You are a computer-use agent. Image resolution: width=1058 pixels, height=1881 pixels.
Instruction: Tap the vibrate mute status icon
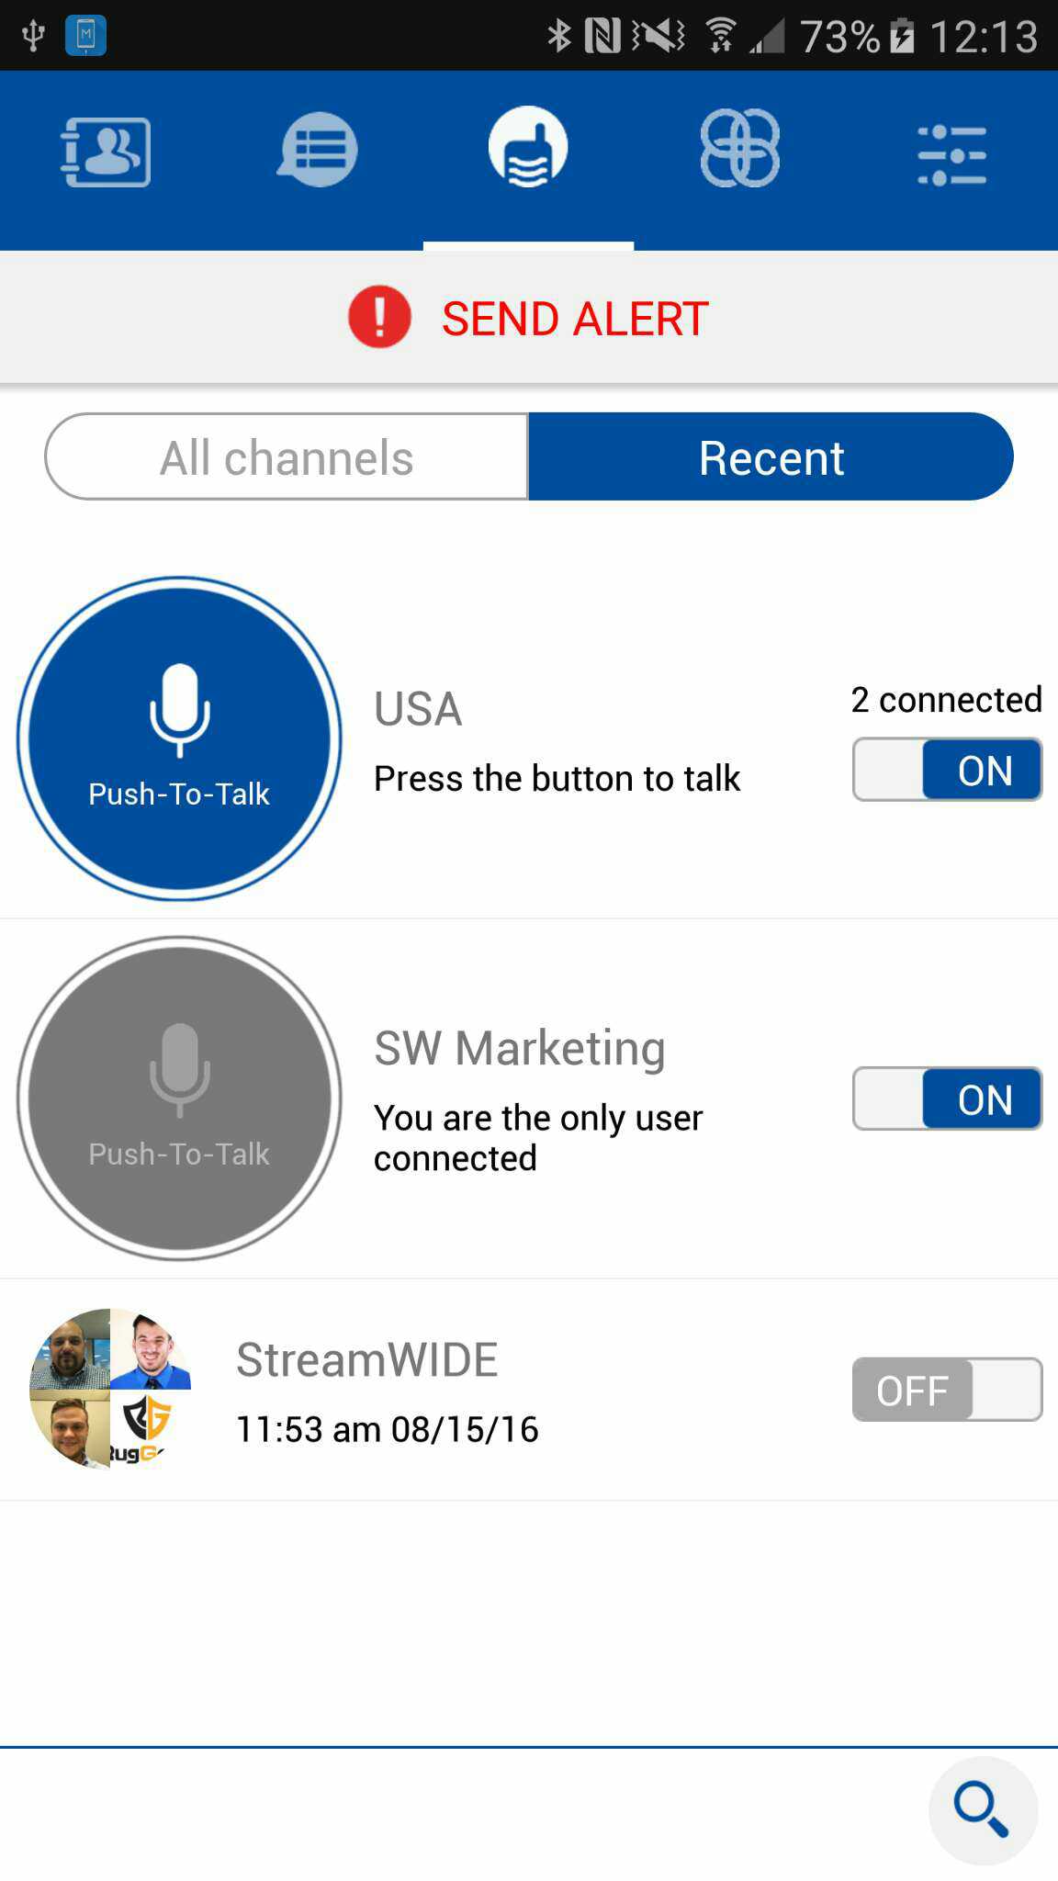point(658,36)
